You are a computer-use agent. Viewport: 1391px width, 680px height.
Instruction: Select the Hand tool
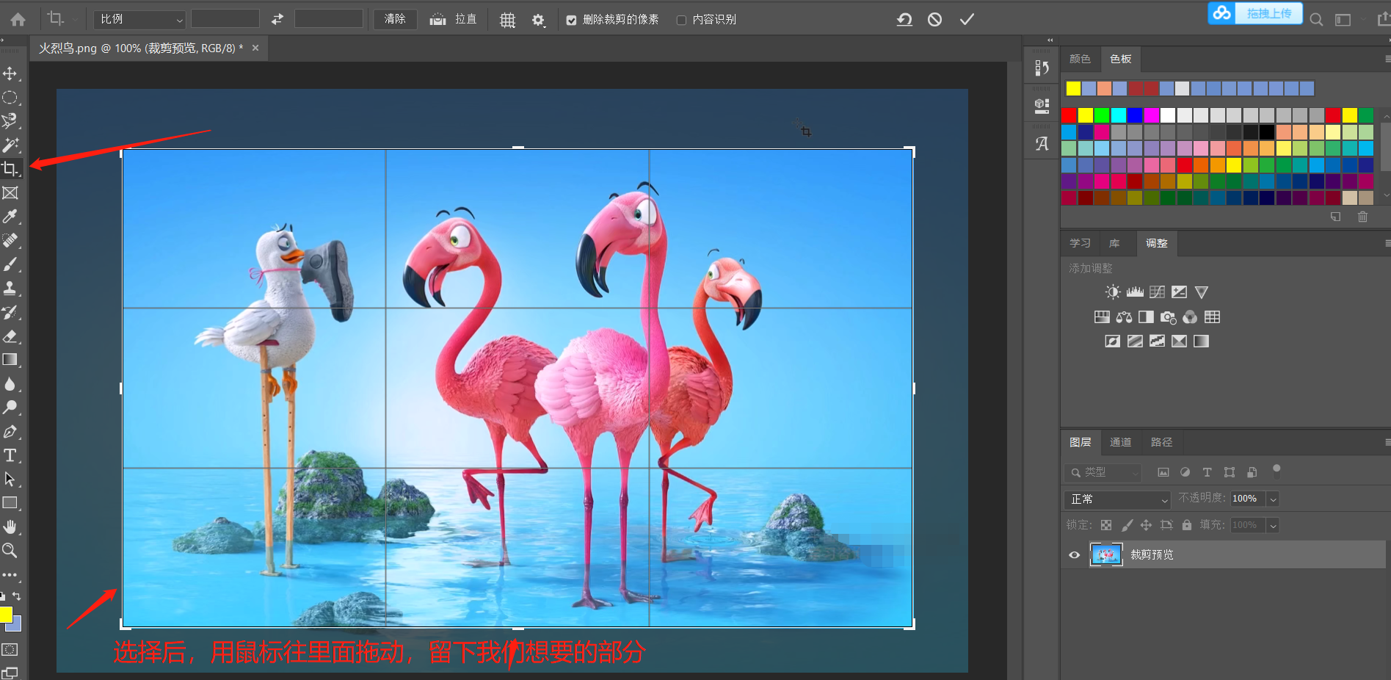pos(10,527)
